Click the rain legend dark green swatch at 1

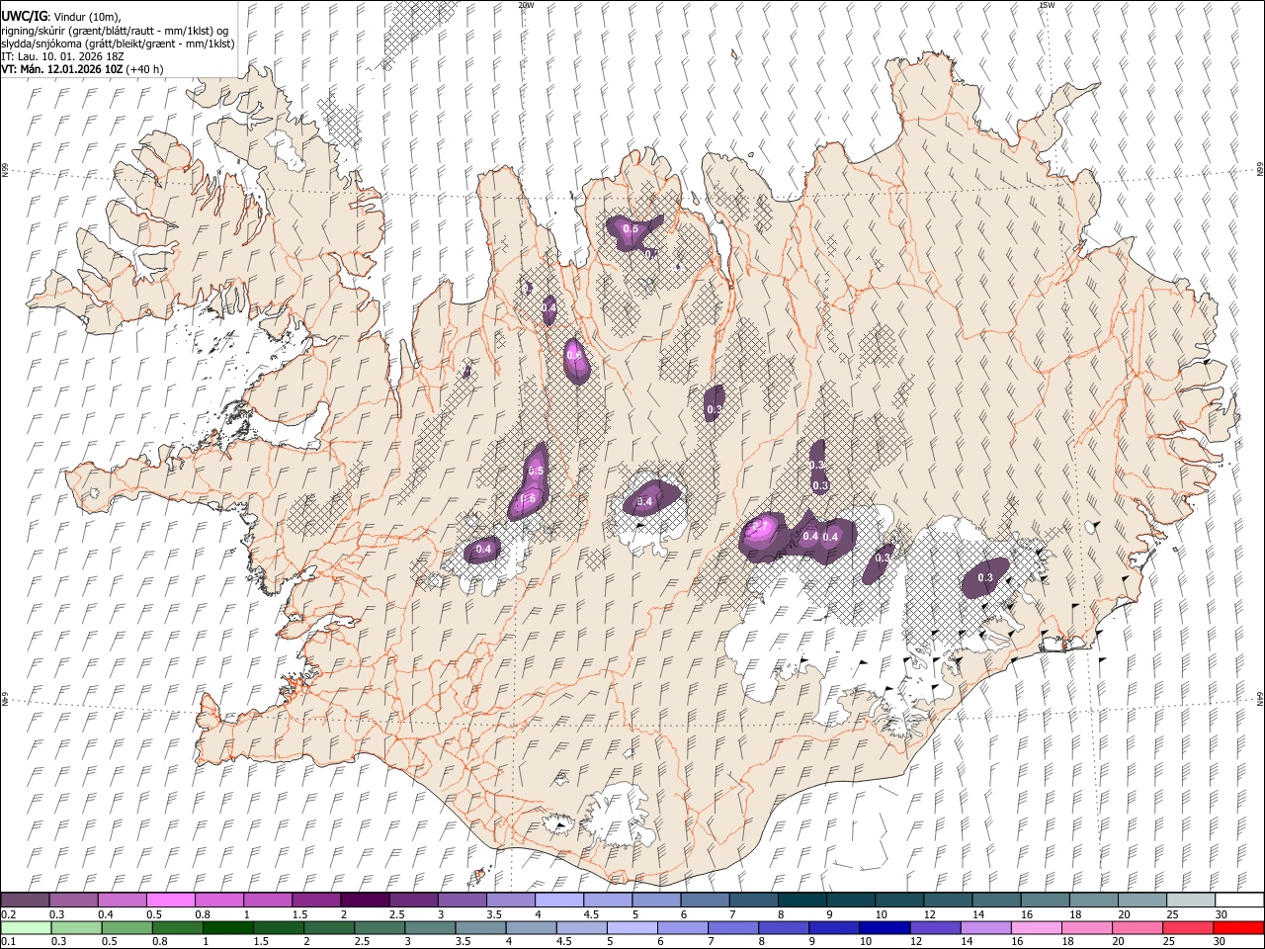228,927
